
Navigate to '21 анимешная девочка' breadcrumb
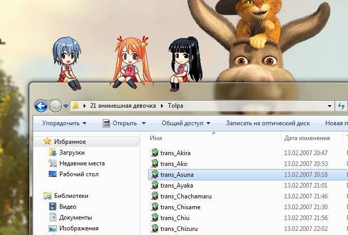pyautogui.click(x=123, y=106)
